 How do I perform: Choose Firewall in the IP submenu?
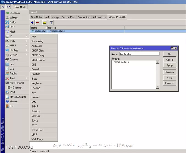(x=43, y=69)
